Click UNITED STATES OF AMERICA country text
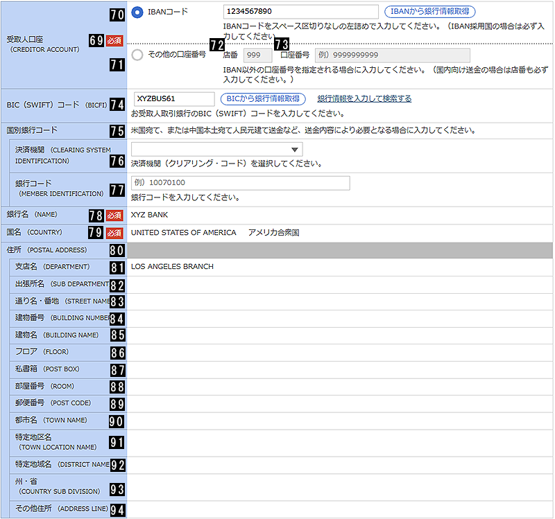 (183, 232)
